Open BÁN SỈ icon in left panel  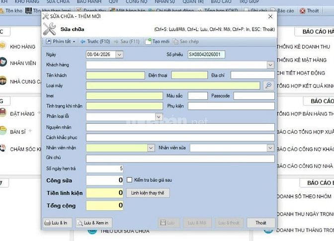pyautogui.click(x=3, y=131)
